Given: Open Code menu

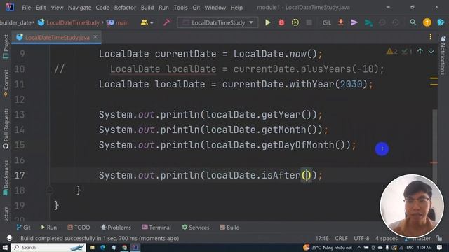Looking at the screenshot, I should pos(102,8).
